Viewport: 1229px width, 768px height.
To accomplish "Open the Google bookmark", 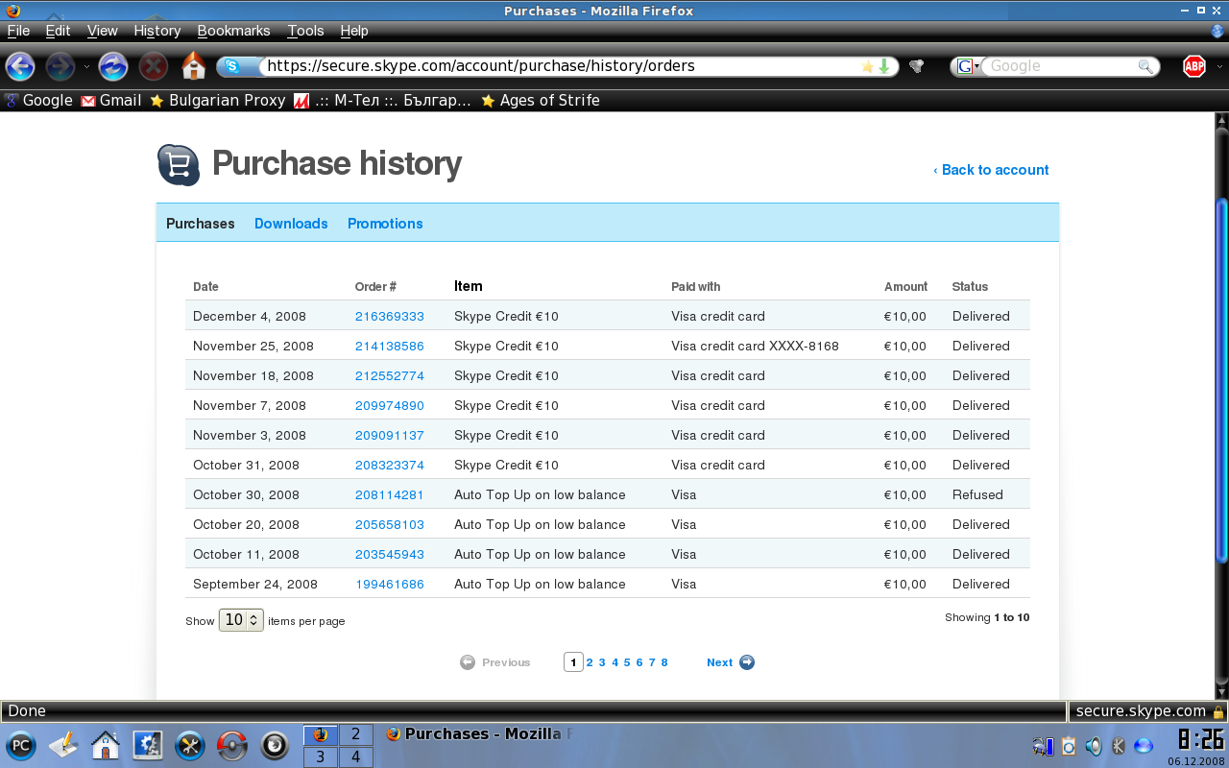I will coord(38,100).
